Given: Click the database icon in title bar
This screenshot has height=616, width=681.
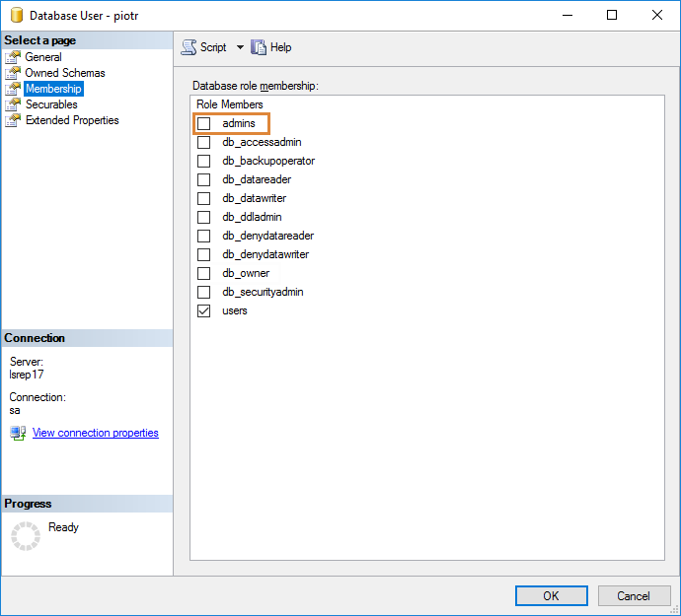Looking at the screenshot, I should tap(17, 16).
